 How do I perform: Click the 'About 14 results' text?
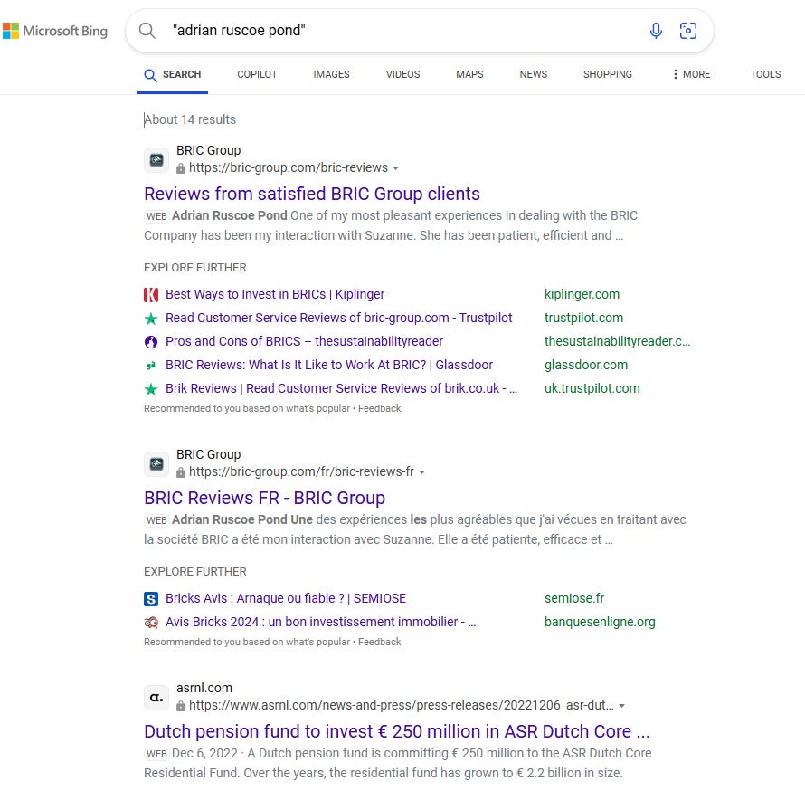click(x=189, y=119)
